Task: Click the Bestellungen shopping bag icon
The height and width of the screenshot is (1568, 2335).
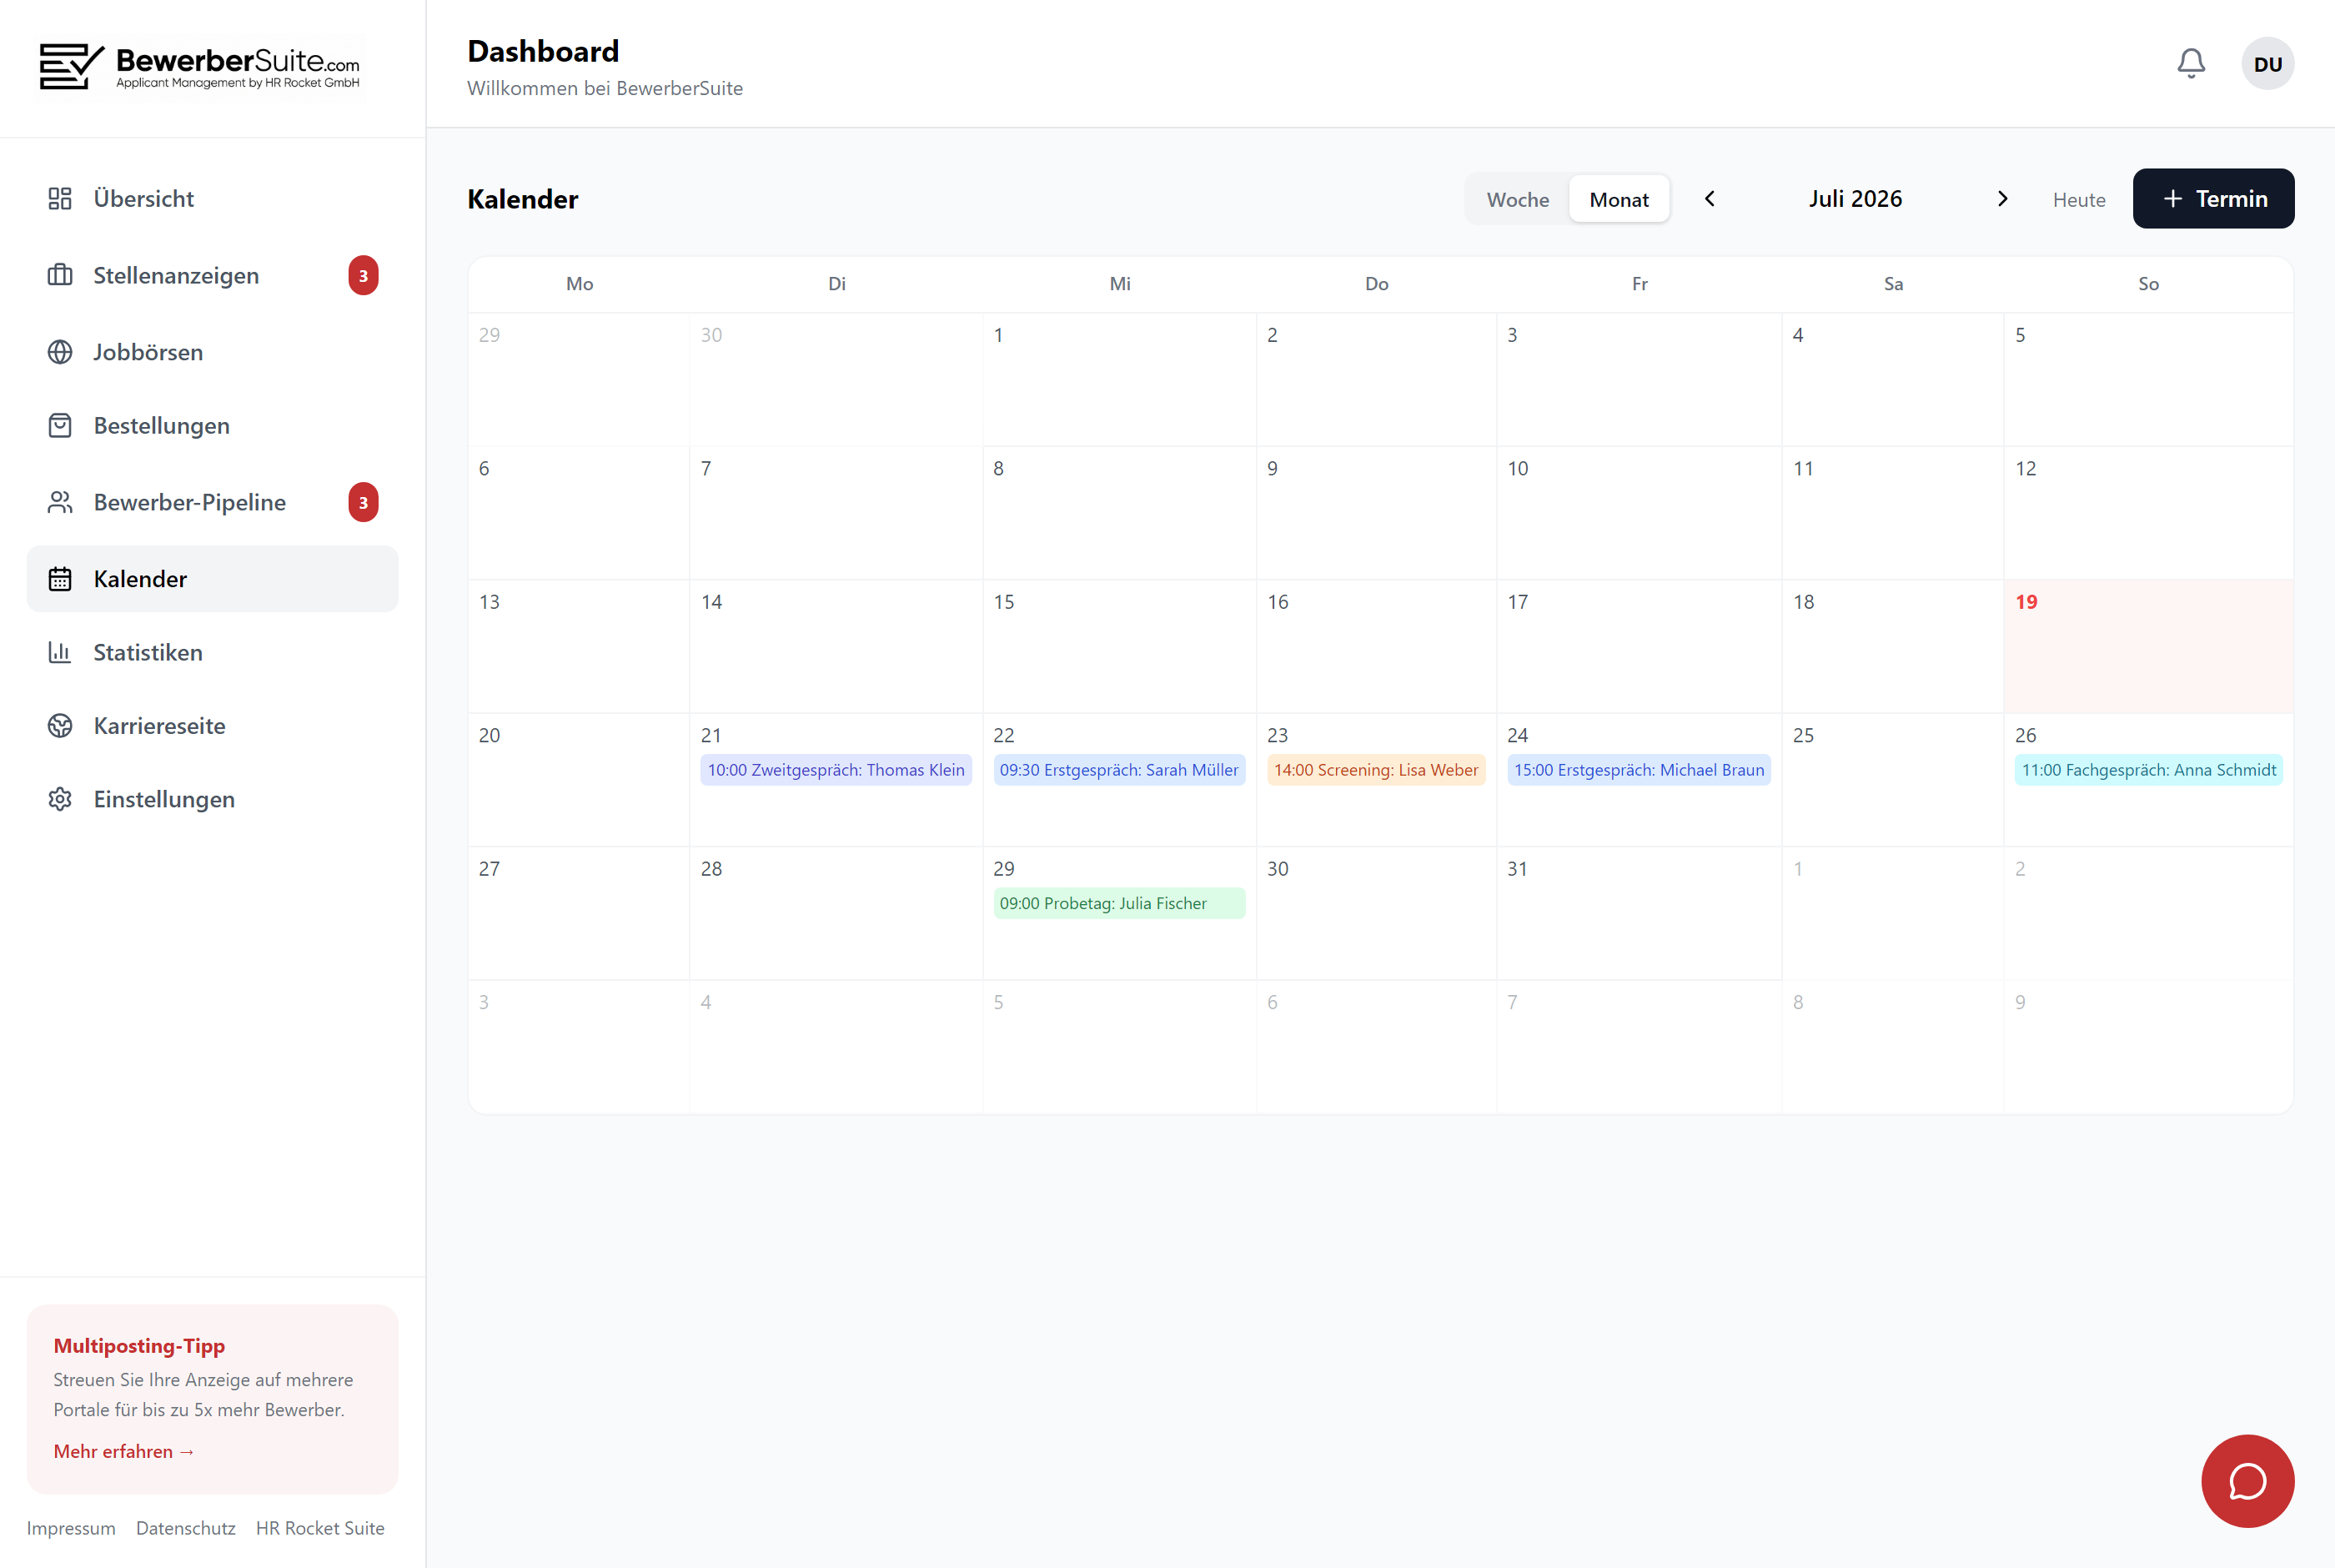Action: tap(60, 425)
